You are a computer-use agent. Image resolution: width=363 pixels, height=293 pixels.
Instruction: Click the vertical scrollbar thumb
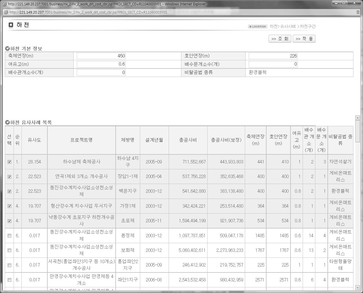pos(357,131)
